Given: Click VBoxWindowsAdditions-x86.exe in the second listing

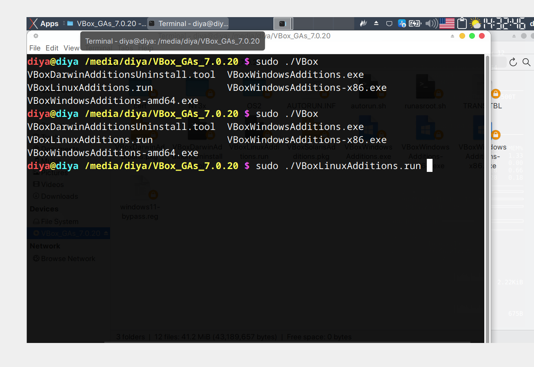Looking at the screenshot, I should pos(307,140).
